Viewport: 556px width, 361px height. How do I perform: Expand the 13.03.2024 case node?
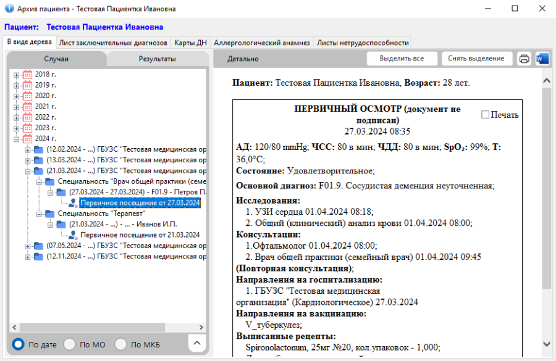(x=28, y=160)
